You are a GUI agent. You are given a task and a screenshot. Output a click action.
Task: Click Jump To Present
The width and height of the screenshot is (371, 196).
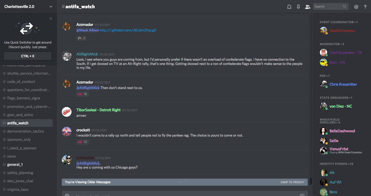coord(292,182)
